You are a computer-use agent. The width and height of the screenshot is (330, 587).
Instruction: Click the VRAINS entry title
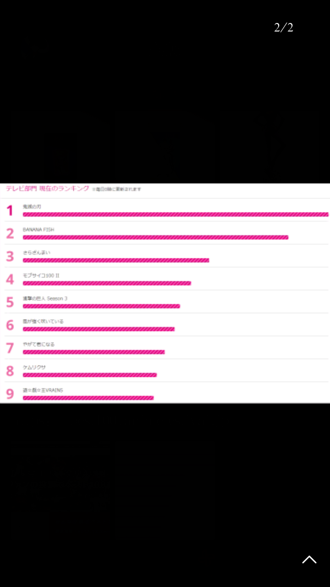coord(43,390)
